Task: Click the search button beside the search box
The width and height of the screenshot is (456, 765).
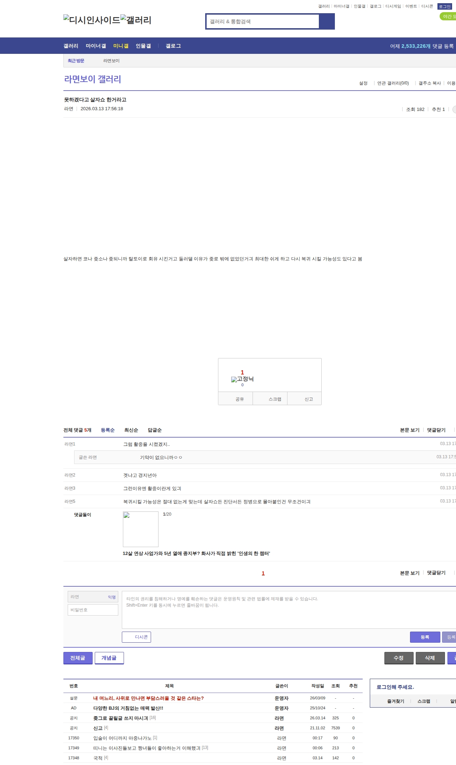Action: tap(327, 21)
